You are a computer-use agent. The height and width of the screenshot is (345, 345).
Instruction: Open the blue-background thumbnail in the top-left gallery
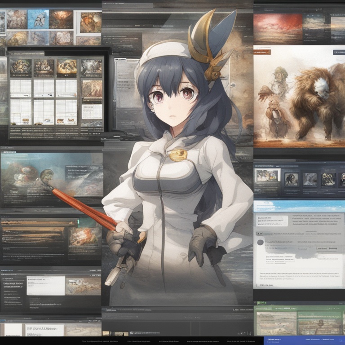[x=38, y=19]
